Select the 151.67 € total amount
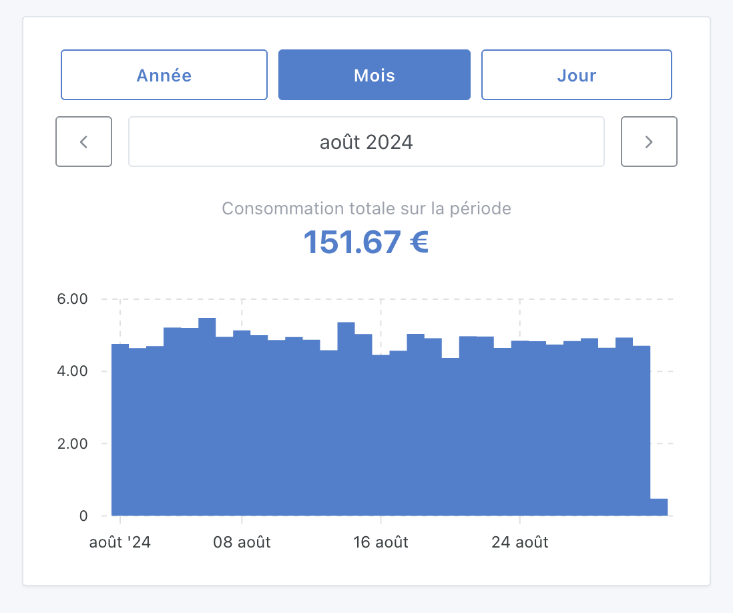Viewport: 733px width, 613px height. 366,242
